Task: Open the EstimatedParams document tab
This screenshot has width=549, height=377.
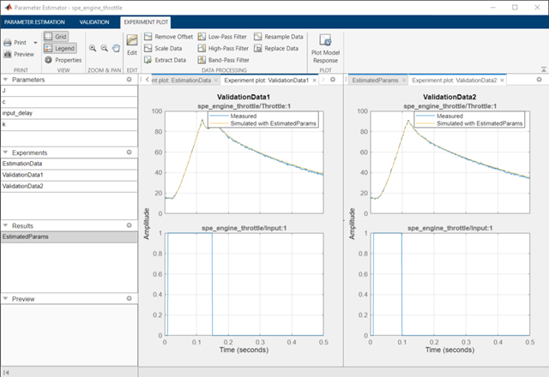Action: point(375,81)
